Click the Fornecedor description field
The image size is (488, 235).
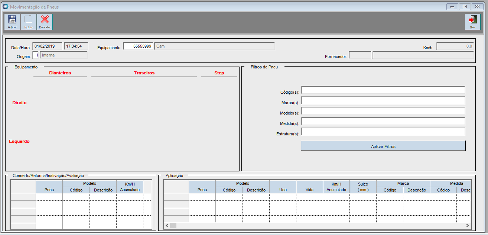[423, 55]
